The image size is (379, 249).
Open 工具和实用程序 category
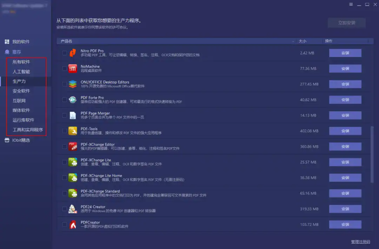[28, 129]
